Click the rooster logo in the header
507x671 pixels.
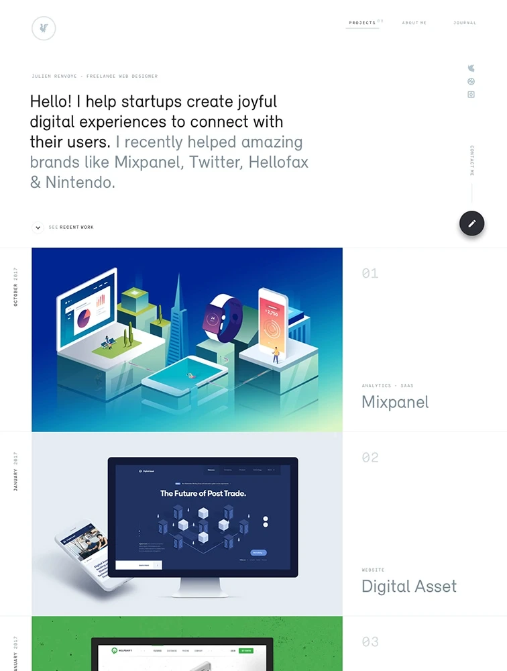(x=44, y=29)
